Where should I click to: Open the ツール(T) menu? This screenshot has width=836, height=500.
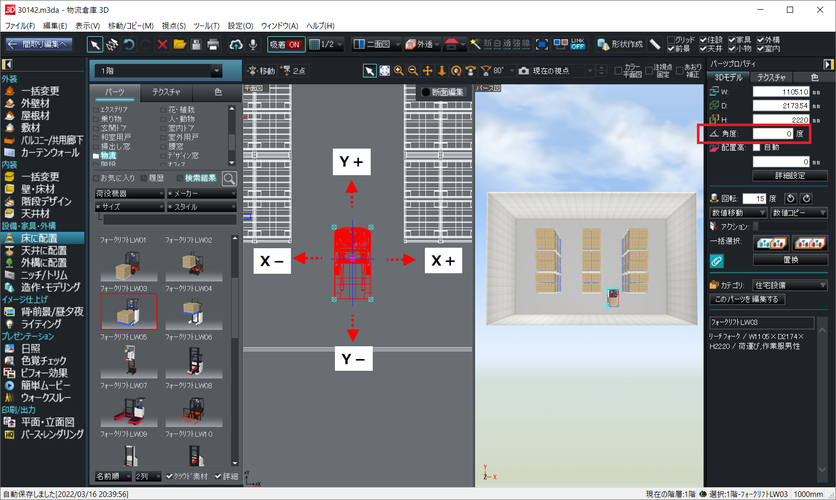[206, 26]
